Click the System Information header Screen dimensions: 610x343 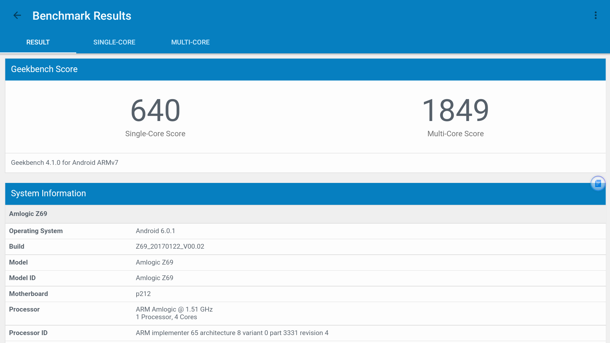tap(48, 193)
